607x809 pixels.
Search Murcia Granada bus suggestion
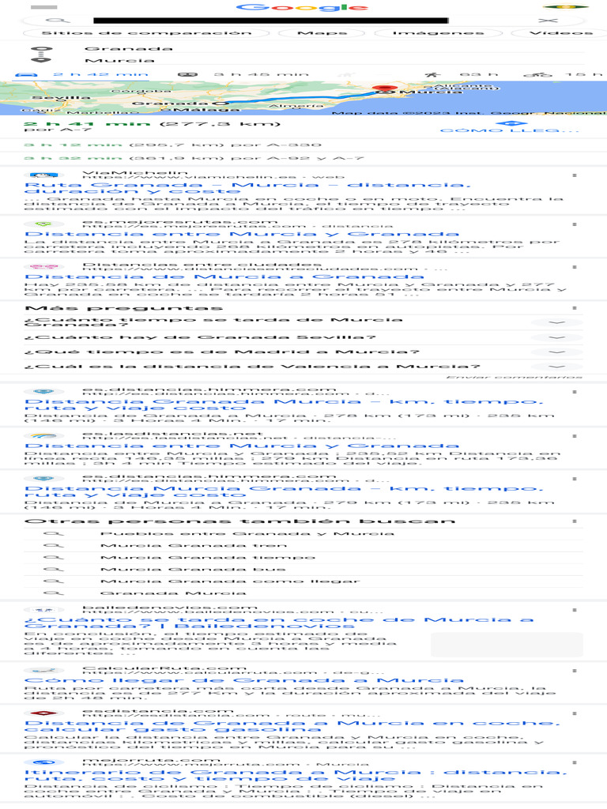click(x=303, y=569)
